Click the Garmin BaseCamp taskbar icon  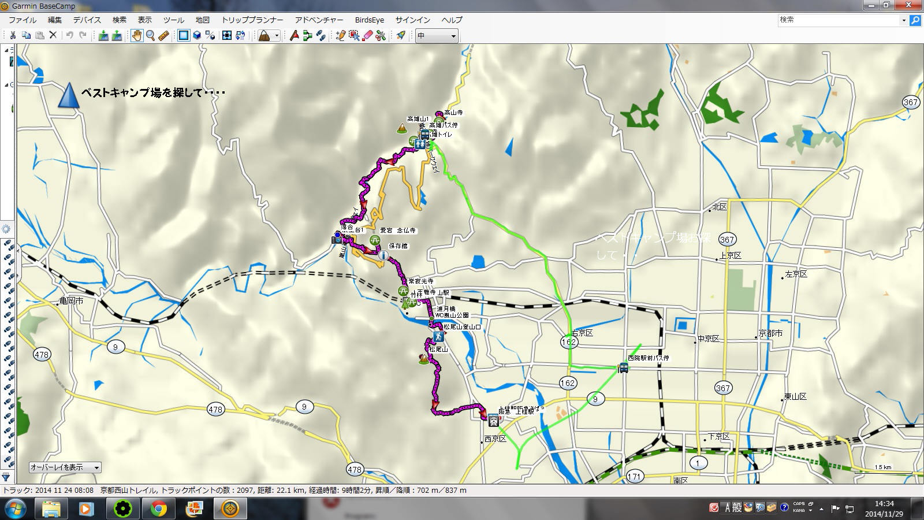coord(230,508)
